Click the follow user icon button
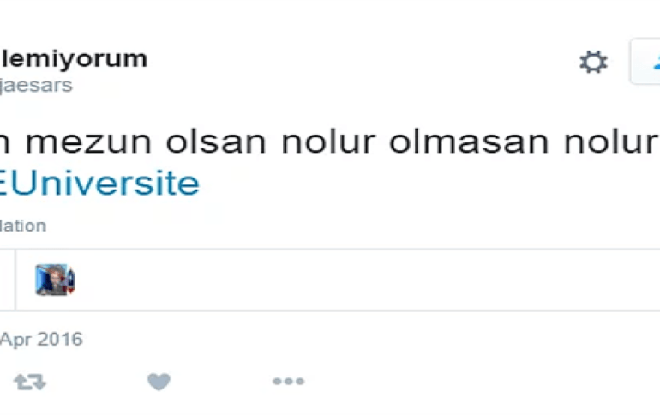 coord(645,62)
